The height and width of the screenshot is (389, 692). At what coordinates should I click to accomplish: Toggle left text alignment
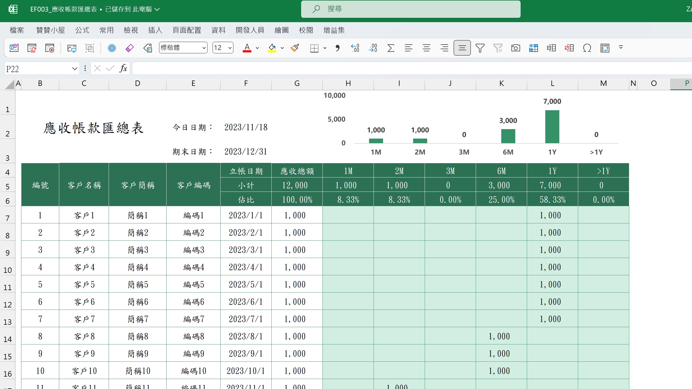click(x=408, y=48)
